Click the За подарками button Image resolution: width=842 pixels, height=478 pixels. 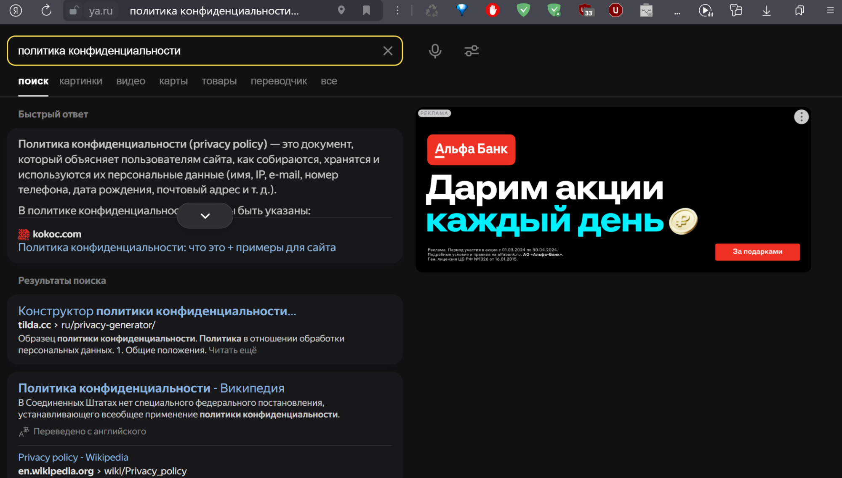pos(757,251)
